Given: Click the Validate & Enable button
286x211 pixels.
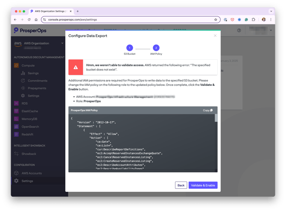Looking at the screenshot, I should click(x=203, y=185).
